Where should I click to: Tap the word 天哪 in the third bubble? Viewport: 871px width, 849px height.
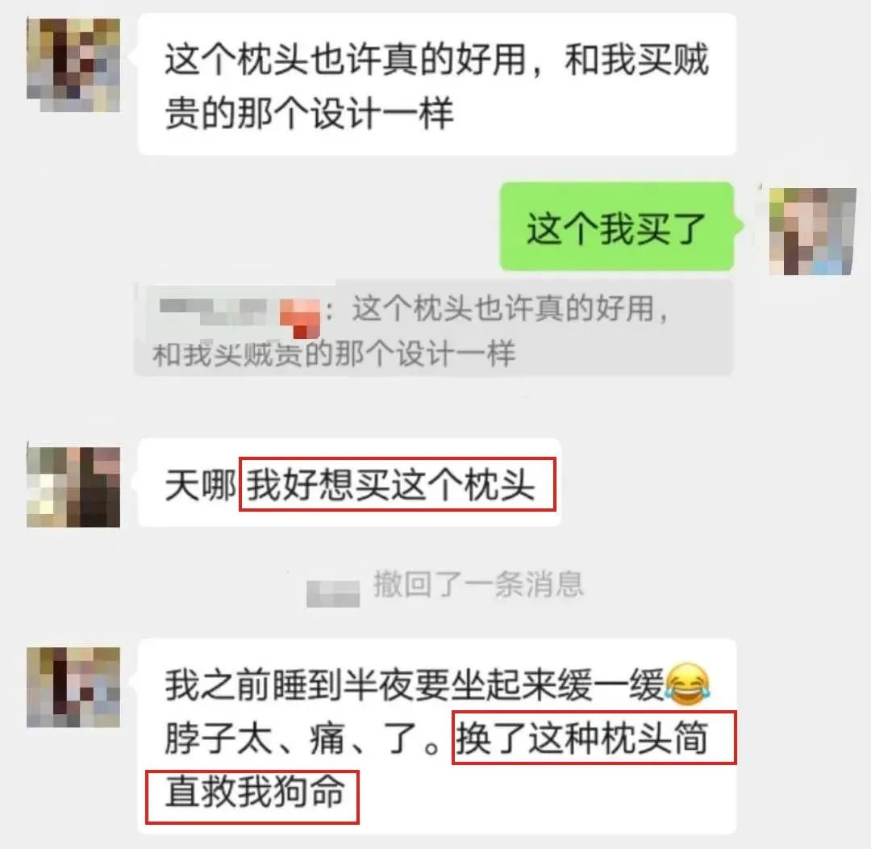[x=201, y=485]
